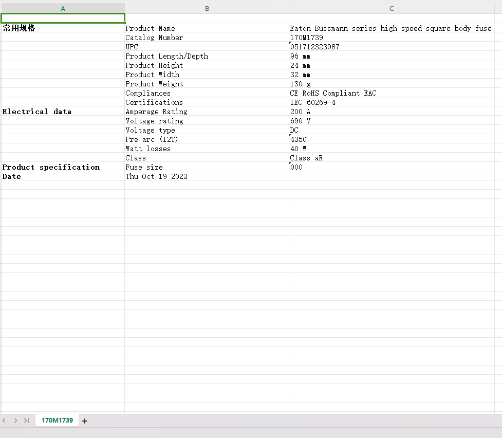Select the empty active cell A1

click(x=63, y=19)
